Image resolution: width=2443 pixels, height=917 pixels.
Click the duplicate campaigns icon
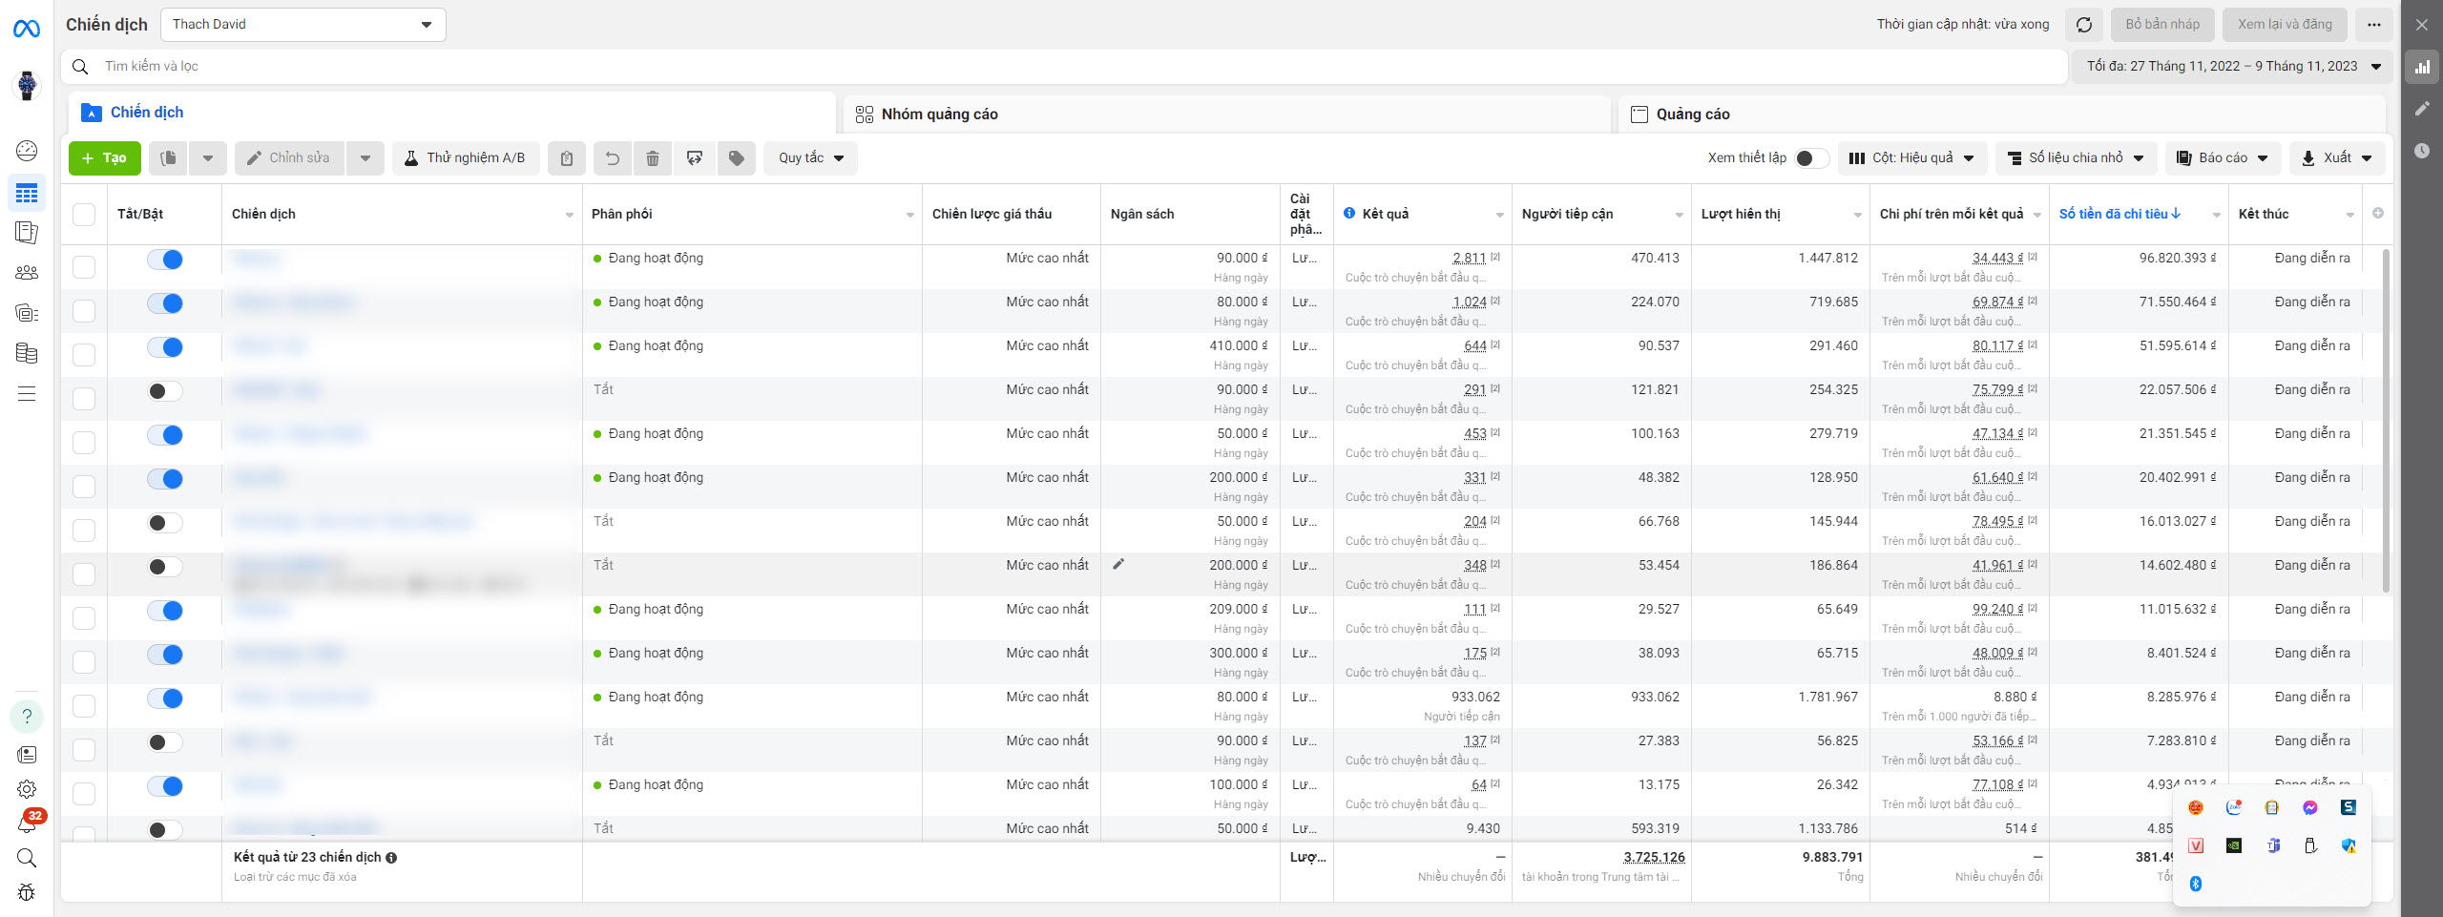point(169,158)
